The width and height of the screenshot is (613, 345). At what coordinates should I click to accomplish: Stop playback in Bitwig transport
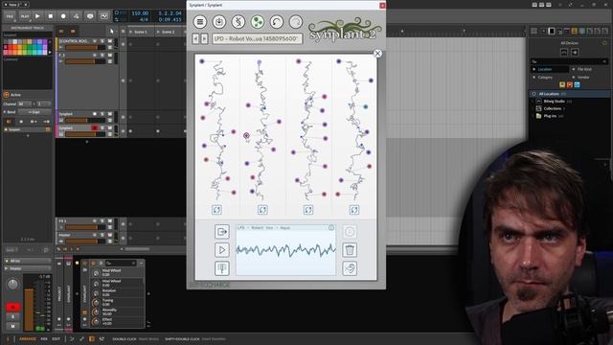click(x=51, y=16)
